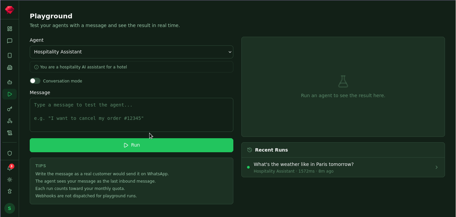Screen dimensions: 456x217
Task: Click the Playground page title
Action: [x=51, y=16]
